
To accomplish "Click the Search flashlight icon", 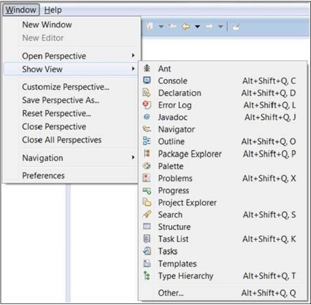I will click(147, 215).
